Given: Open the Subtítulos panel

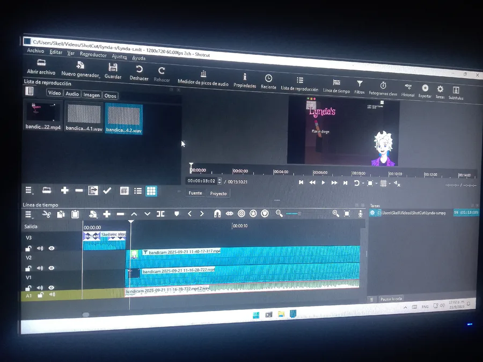Looking at the screenshot, I should point(456,93).
